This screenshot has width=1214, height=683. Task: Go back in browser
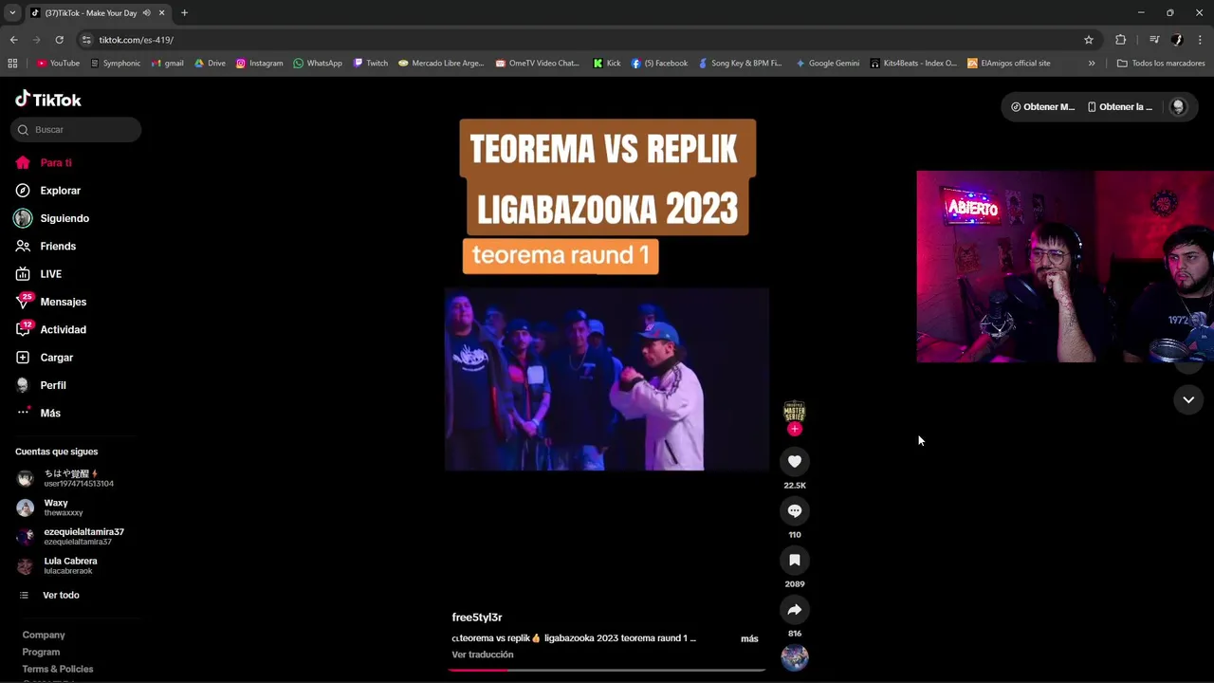click(x=13, y=40)
